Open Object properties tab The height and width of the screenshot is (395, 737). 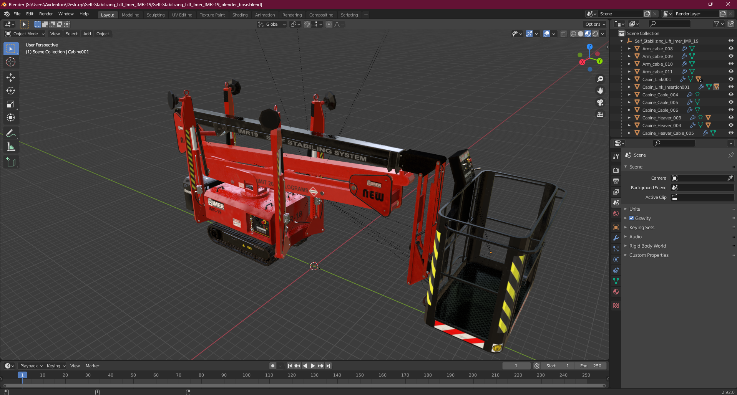point(616,227)
